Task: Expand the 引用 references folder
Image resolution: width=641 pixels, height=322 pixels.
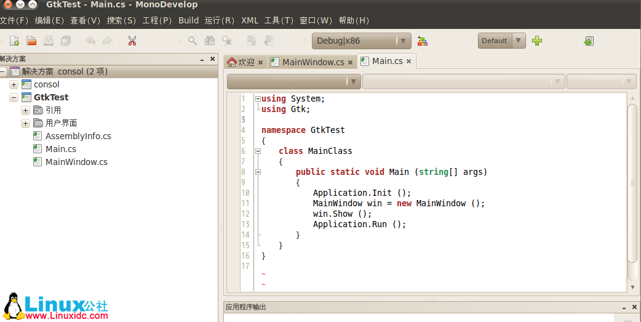Action: pos(25,110)
